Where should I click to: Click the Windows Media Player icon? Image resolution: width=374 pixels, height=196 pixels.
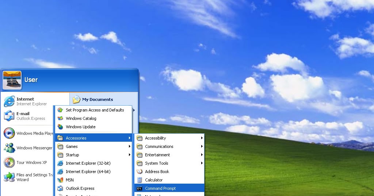(9, 133)
